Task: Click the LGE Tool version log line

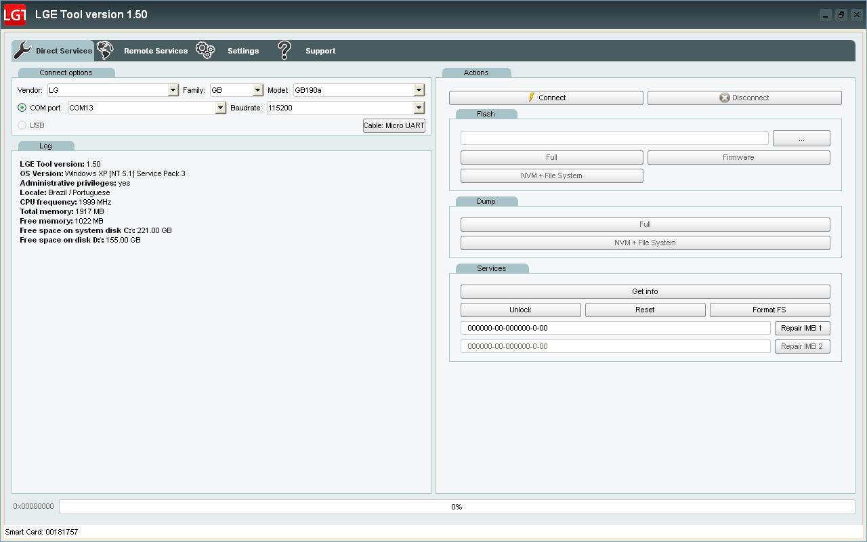Action: pos(60,164)
